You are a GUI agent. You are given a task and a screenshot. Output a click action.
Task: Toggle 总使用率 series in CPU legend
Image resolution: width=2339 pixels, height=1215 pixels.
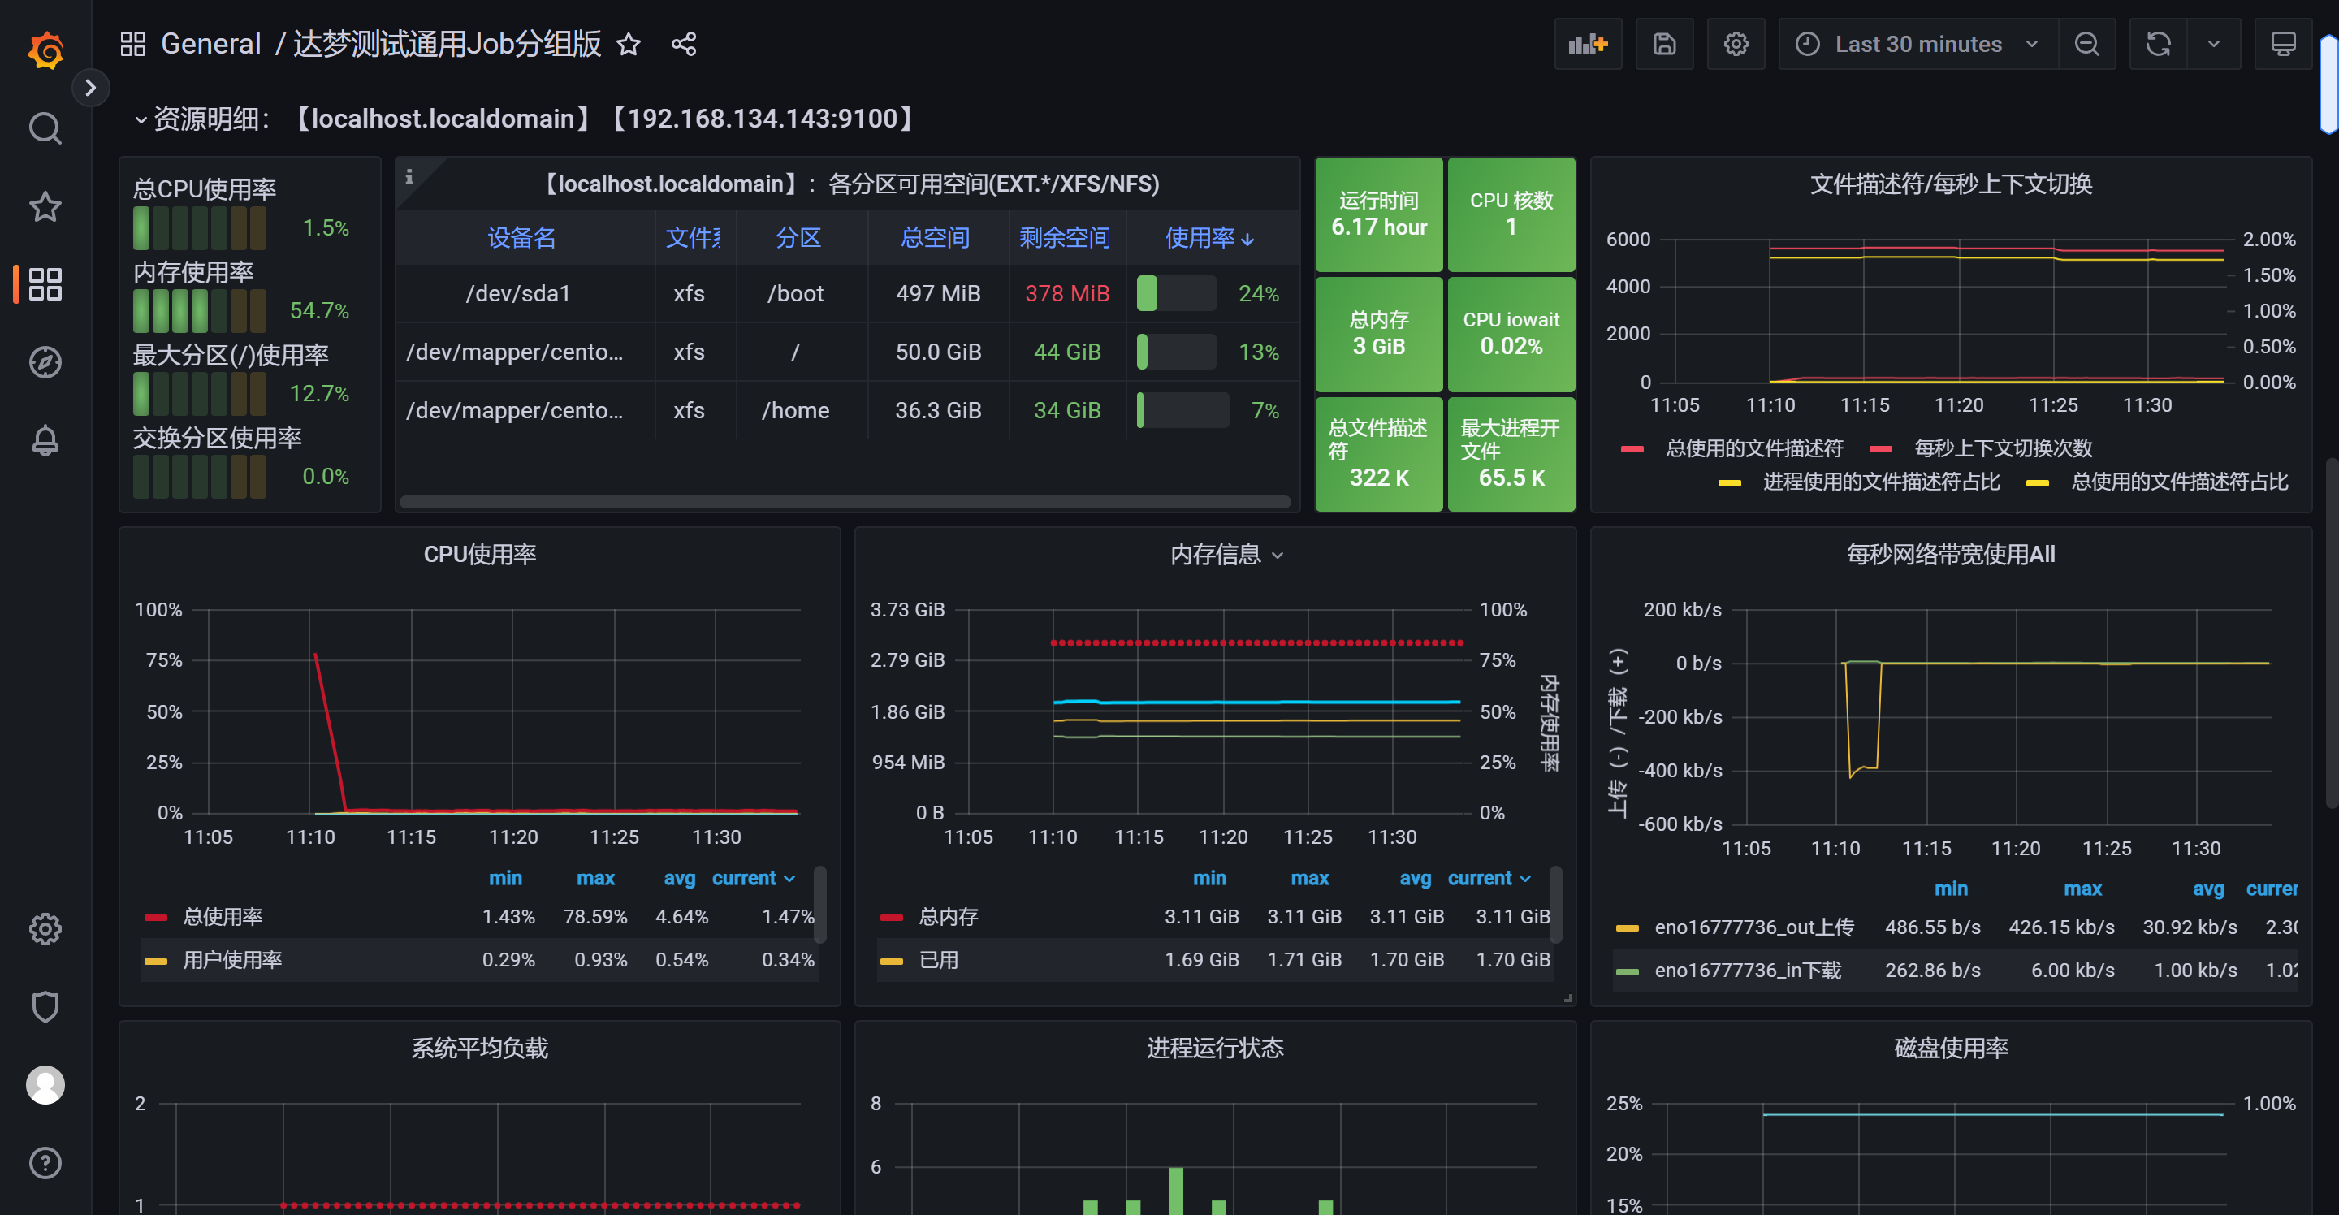[223, 916]
